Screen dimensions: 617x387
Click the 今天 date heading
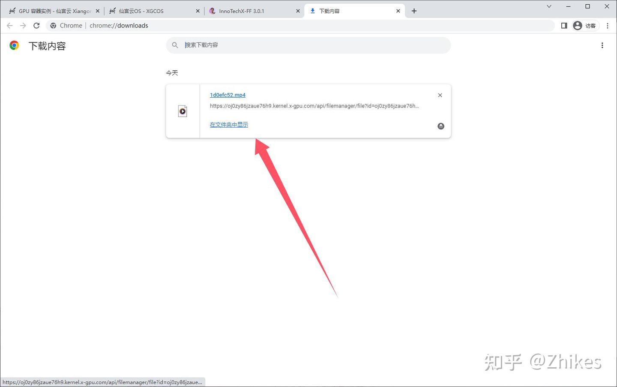(172, 73)
